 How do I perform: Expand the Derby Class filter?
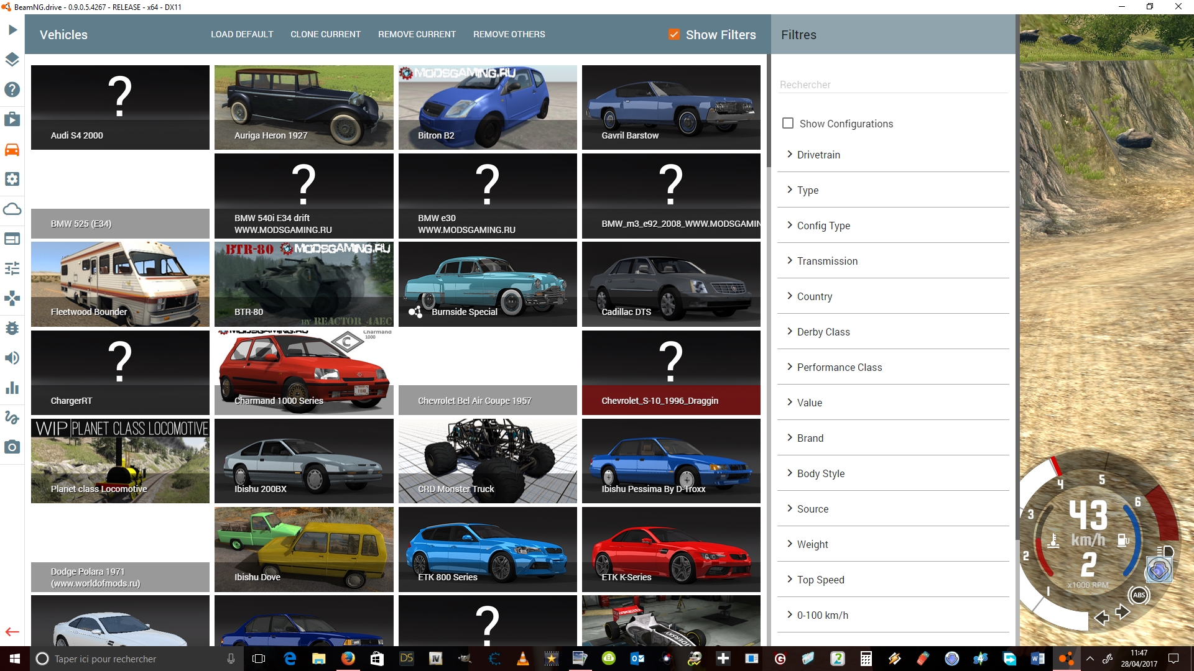pyautogui.click(x=893, y=332)
